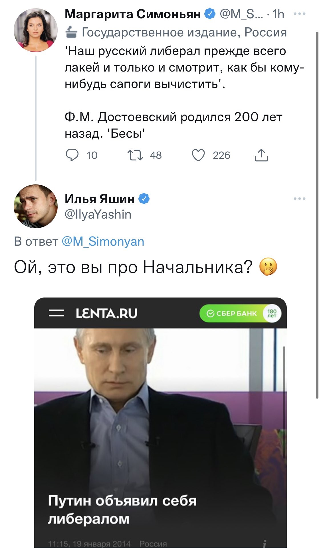Screen dimensions: 321x548
Task: Tap the share icon under first tweet
Action: click(261, 155)
